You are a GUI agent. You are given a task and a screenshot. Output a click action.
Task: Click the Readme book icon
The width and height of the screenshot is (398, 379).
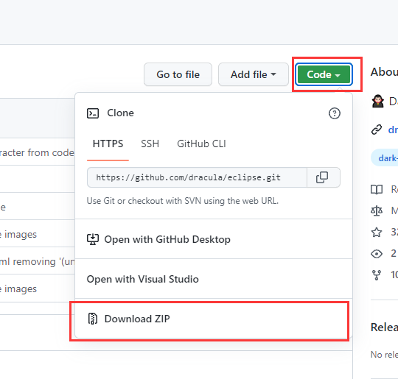pyautogui.click(x=377, y=189)
